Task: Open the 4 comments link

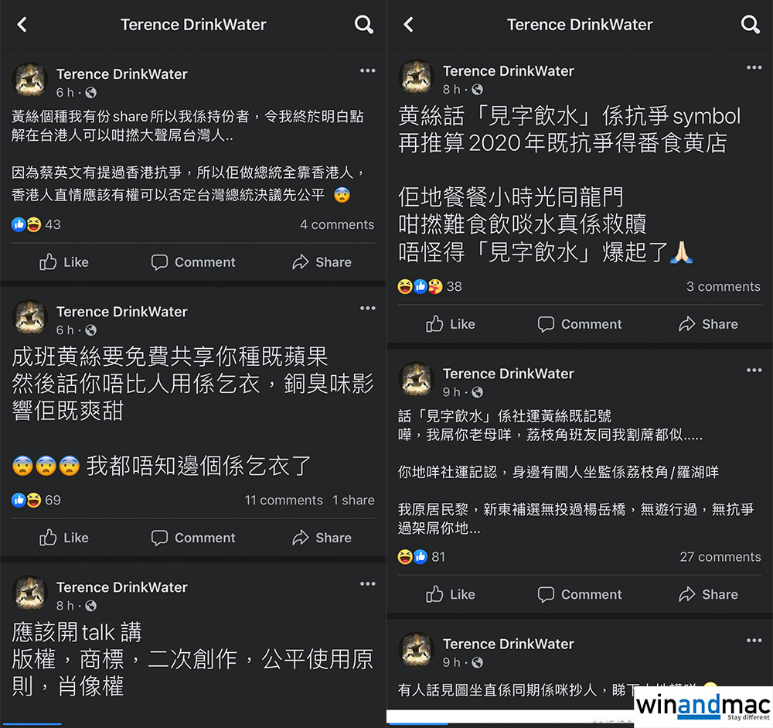Action: click(x=337, y=224)
